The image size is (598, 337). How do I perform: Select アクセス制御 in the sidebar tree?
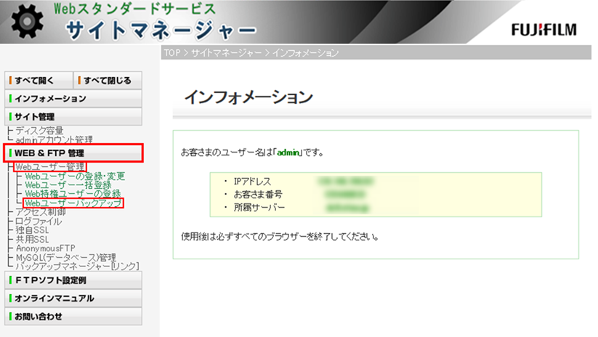(41, 212)
